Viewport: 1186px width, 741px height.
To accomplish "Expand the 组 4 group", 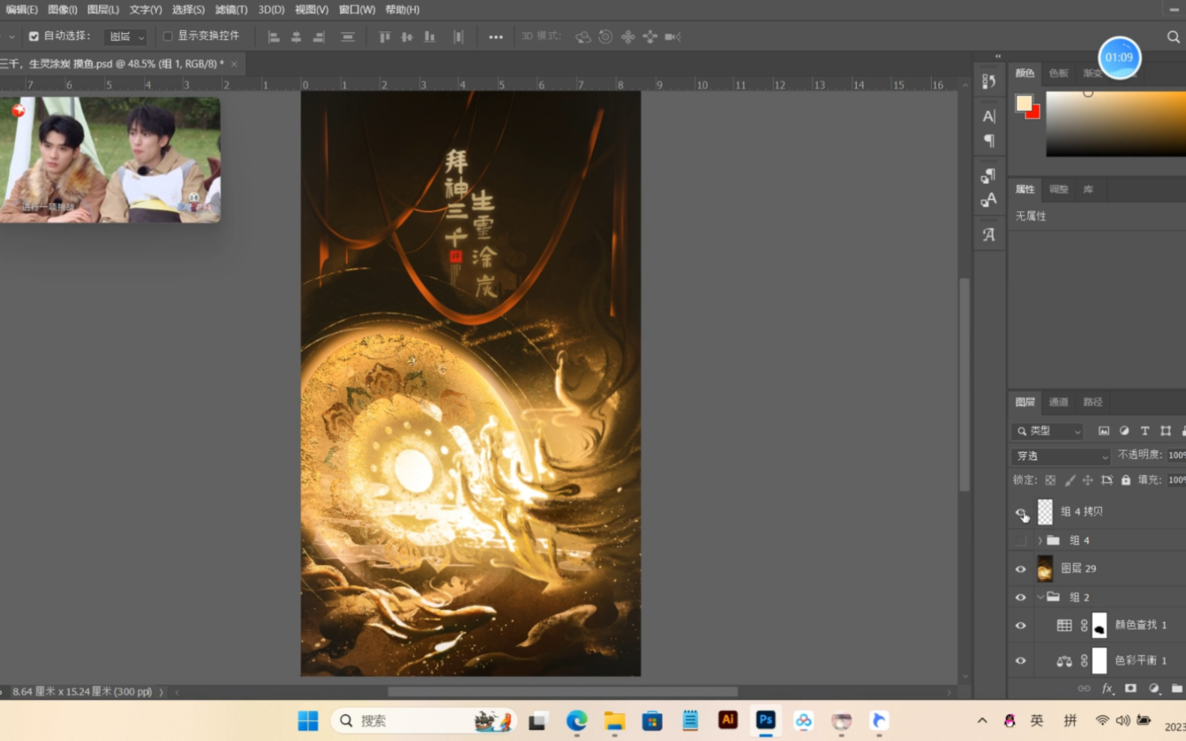I will pos(1040,540).
